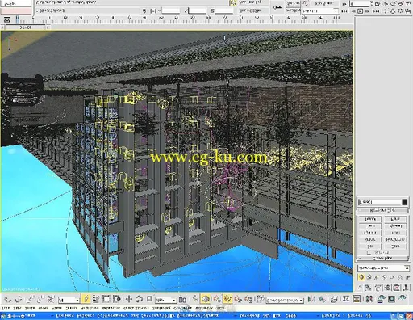Open the selection filter dropdown in toolbar
Image resolution: width=413 pixels, height=320 pixels.
click(69, 300)
